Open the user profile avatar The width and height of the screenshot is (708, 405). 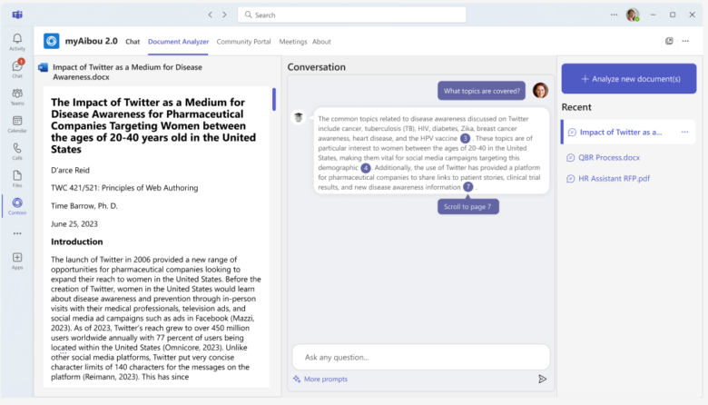pyautogui.click(x=633, y=15)
